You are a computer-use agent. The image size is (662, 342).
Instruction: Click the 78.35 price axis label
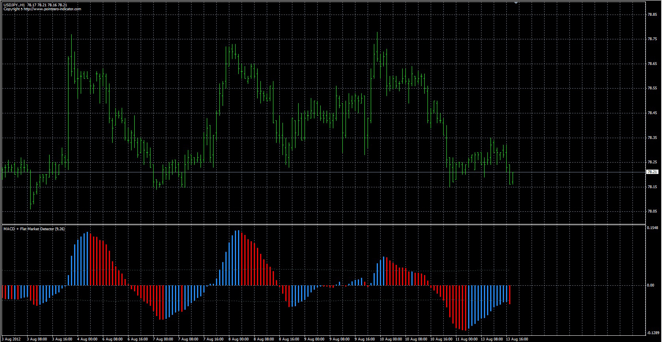652,138
